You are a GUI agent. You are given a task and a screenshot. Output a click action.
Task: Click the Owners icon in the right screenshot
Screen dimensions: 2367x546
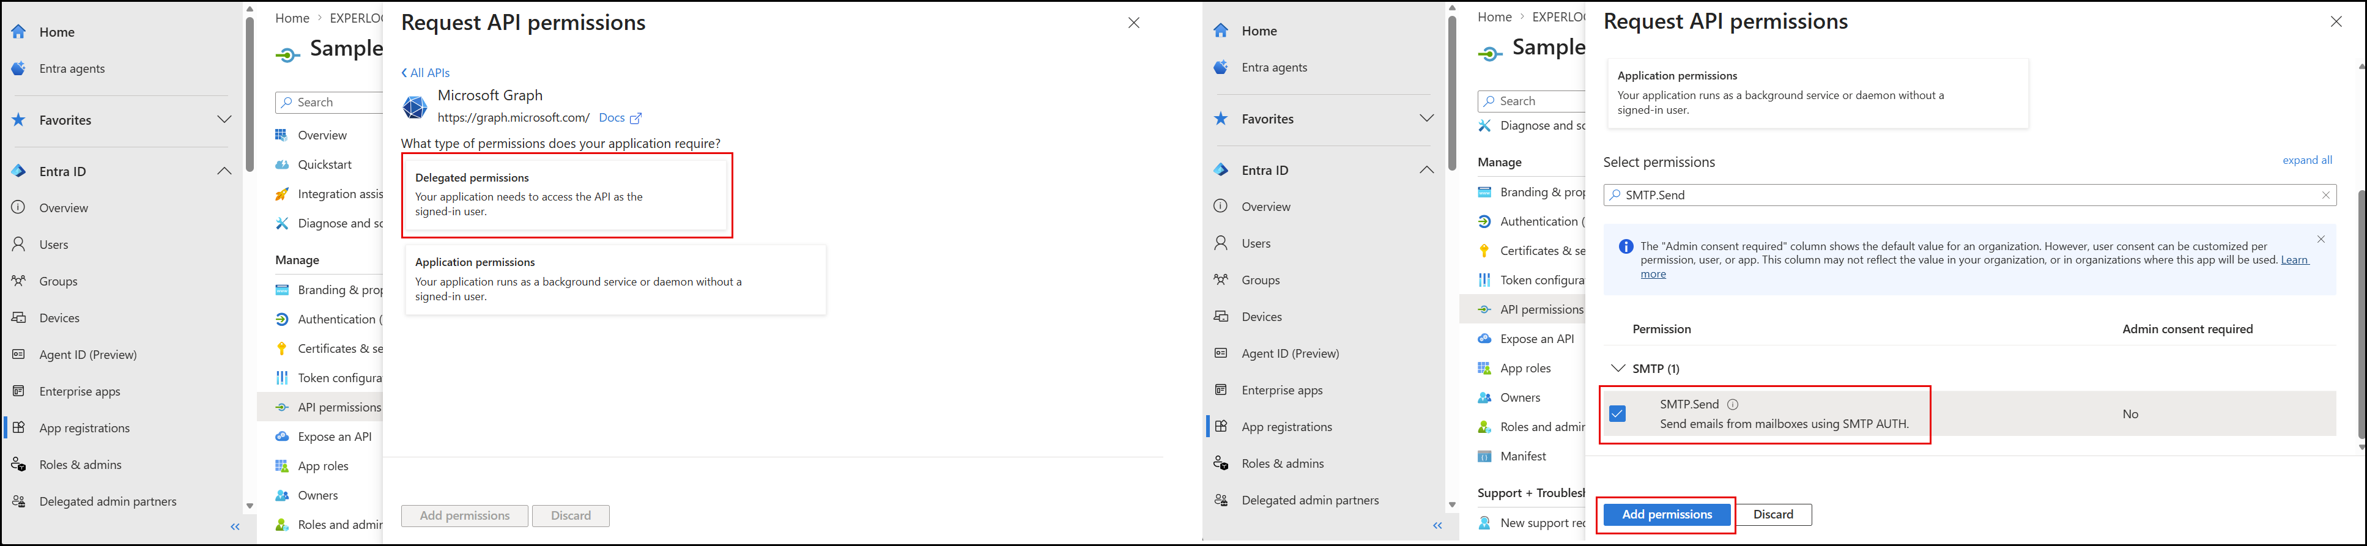[1484, 398]
